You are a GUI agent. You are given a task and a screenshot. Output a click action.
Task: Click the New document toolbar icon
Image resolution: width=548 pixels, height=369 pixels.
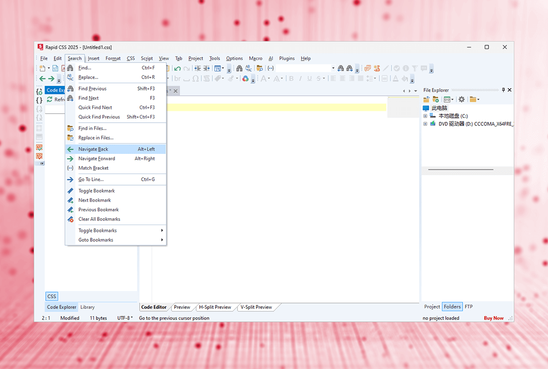[x=42, y=68]
